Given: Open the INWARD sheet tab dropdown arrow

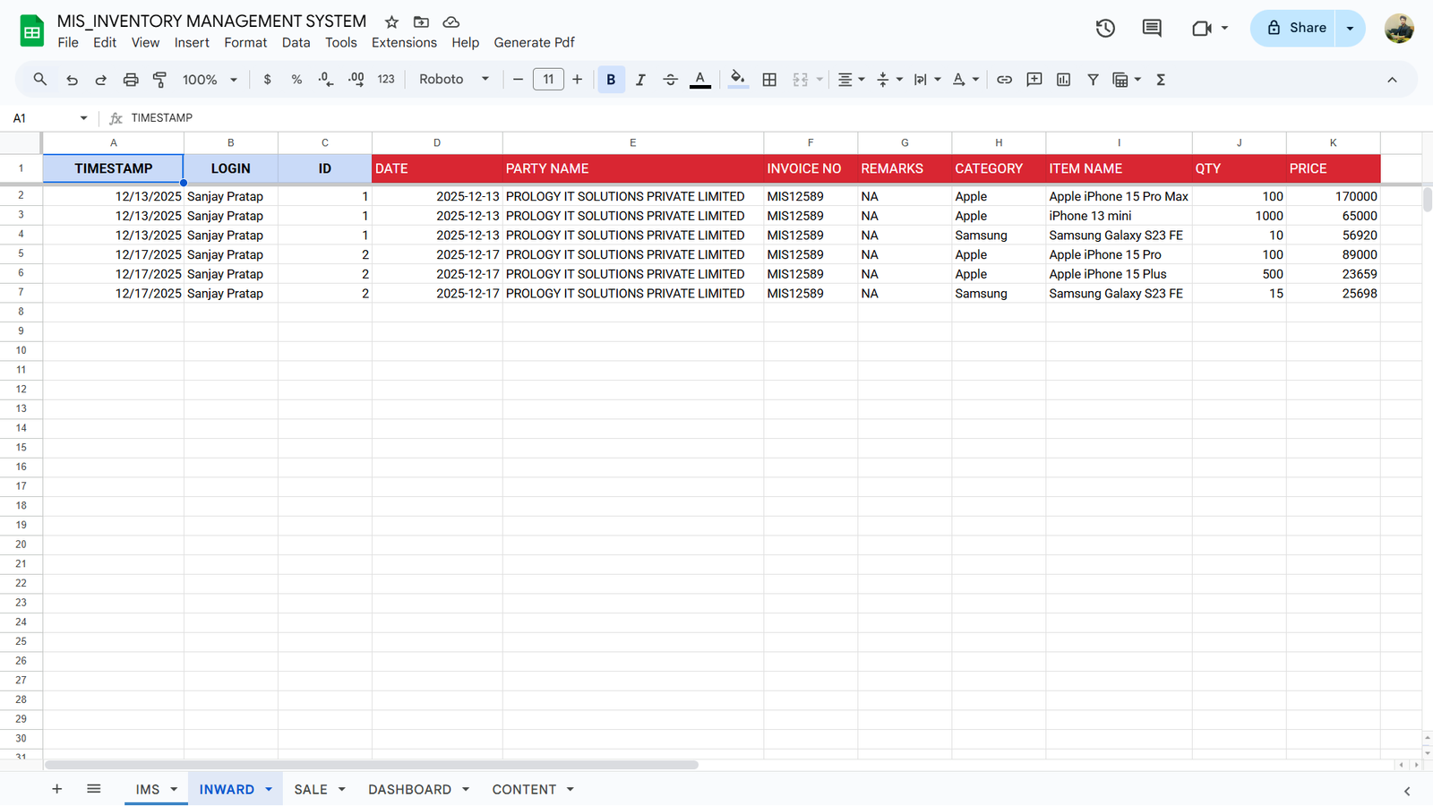Looking at the screenshot, I should point(269,789).
